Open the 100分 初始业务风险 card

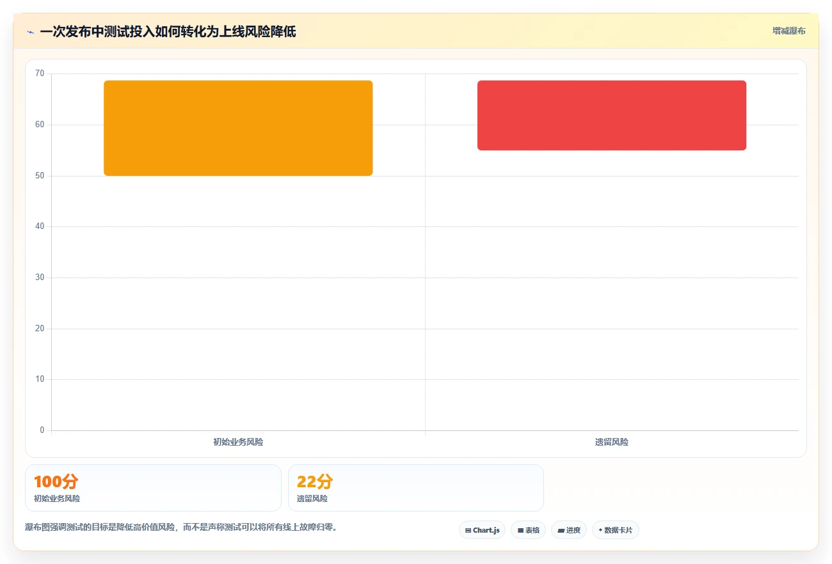(x=153, y=488)
